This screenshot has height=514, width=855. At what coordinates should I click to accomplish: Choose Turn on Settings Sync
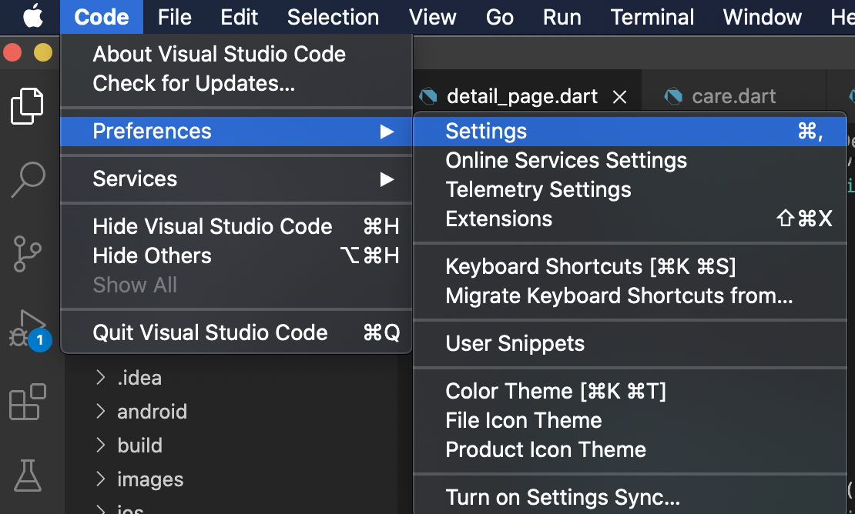tap(630, 498)
